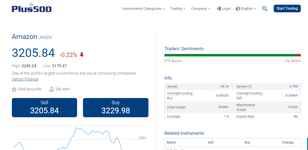This screenshot has width=308, height=150.
Task: Click the 3% Sellers text
Action: coord(293,61)
